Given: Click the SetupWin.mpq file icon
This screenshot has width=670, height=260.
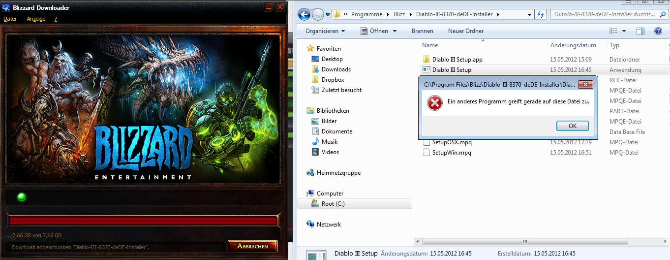Looking at the screenshot, I should (426, 153).
